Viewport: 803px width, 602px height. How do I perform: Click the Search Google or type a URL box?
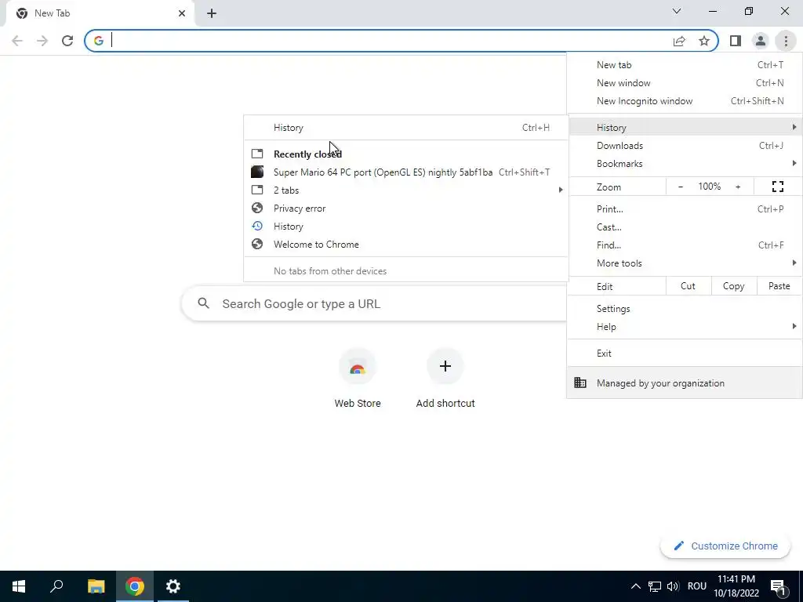375,304
